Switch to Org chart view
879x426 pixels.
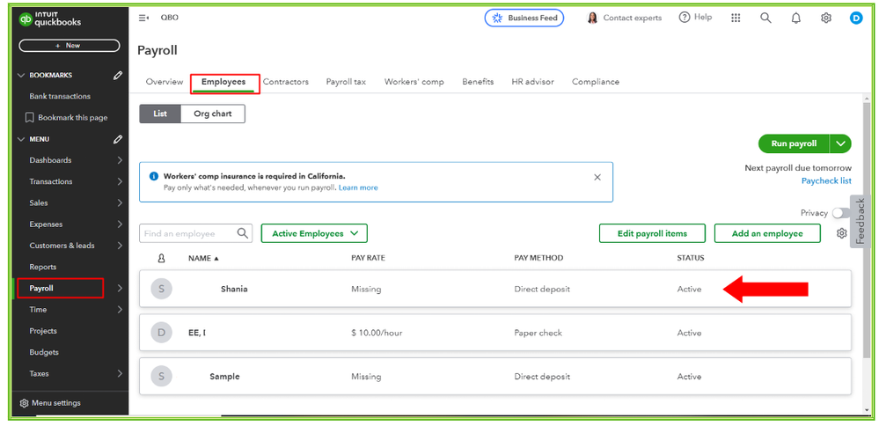pos(213,114)
